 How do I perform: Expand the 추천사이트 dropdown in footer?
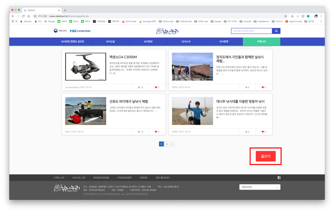(x=260, y=187)
